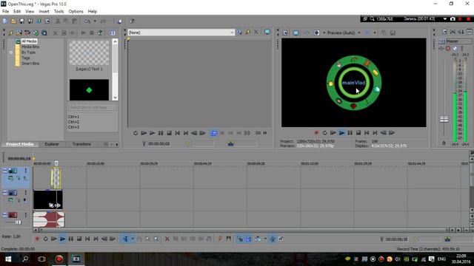The image size is (474, 266).
Task: Click the media search icon in Project Media toolbar
Action: [x=44, y=33]
